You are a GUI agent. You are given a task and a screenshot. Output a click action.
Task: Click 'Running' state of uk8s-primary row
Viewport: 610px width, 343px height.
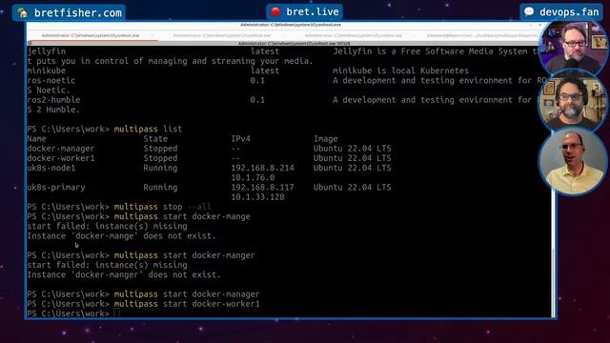pyautogui.click(x=160, y=188)
